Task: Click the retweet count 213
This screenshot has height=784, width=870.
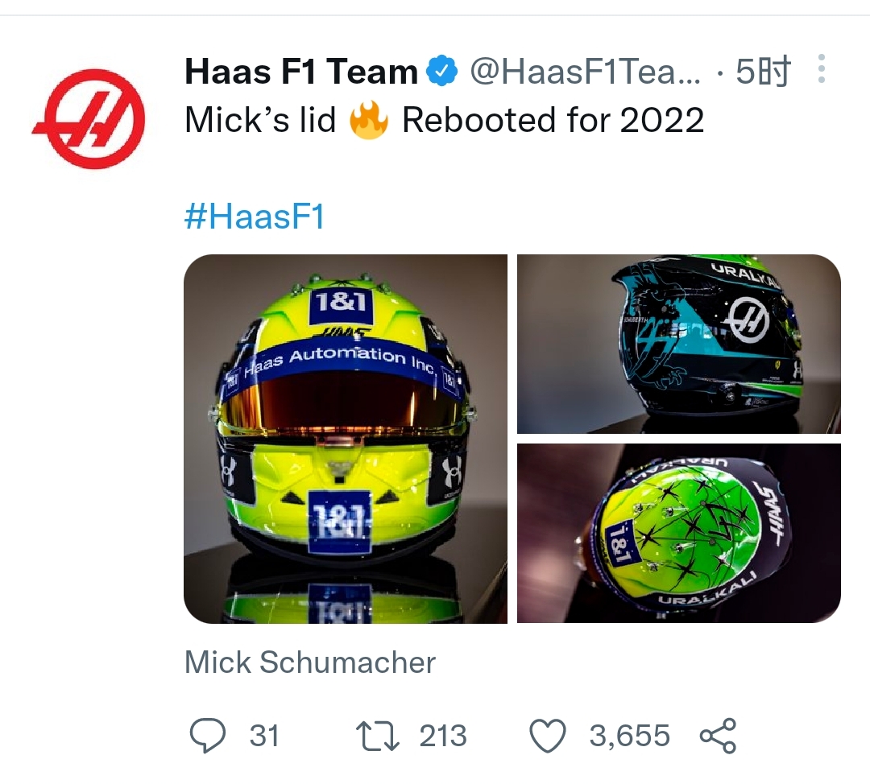Action: (442, 736)
